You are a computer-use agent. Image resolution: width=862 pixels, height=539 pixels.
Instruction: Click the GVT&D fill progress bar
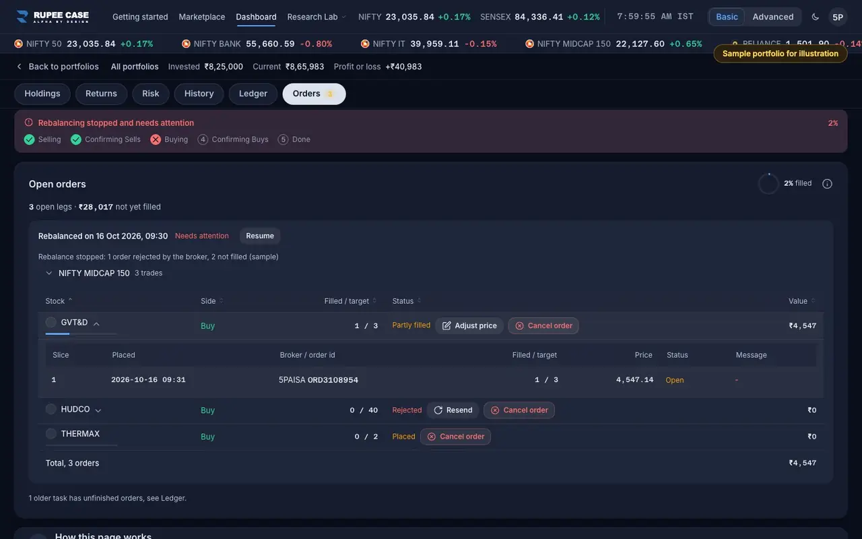click(x=81, y=334)
